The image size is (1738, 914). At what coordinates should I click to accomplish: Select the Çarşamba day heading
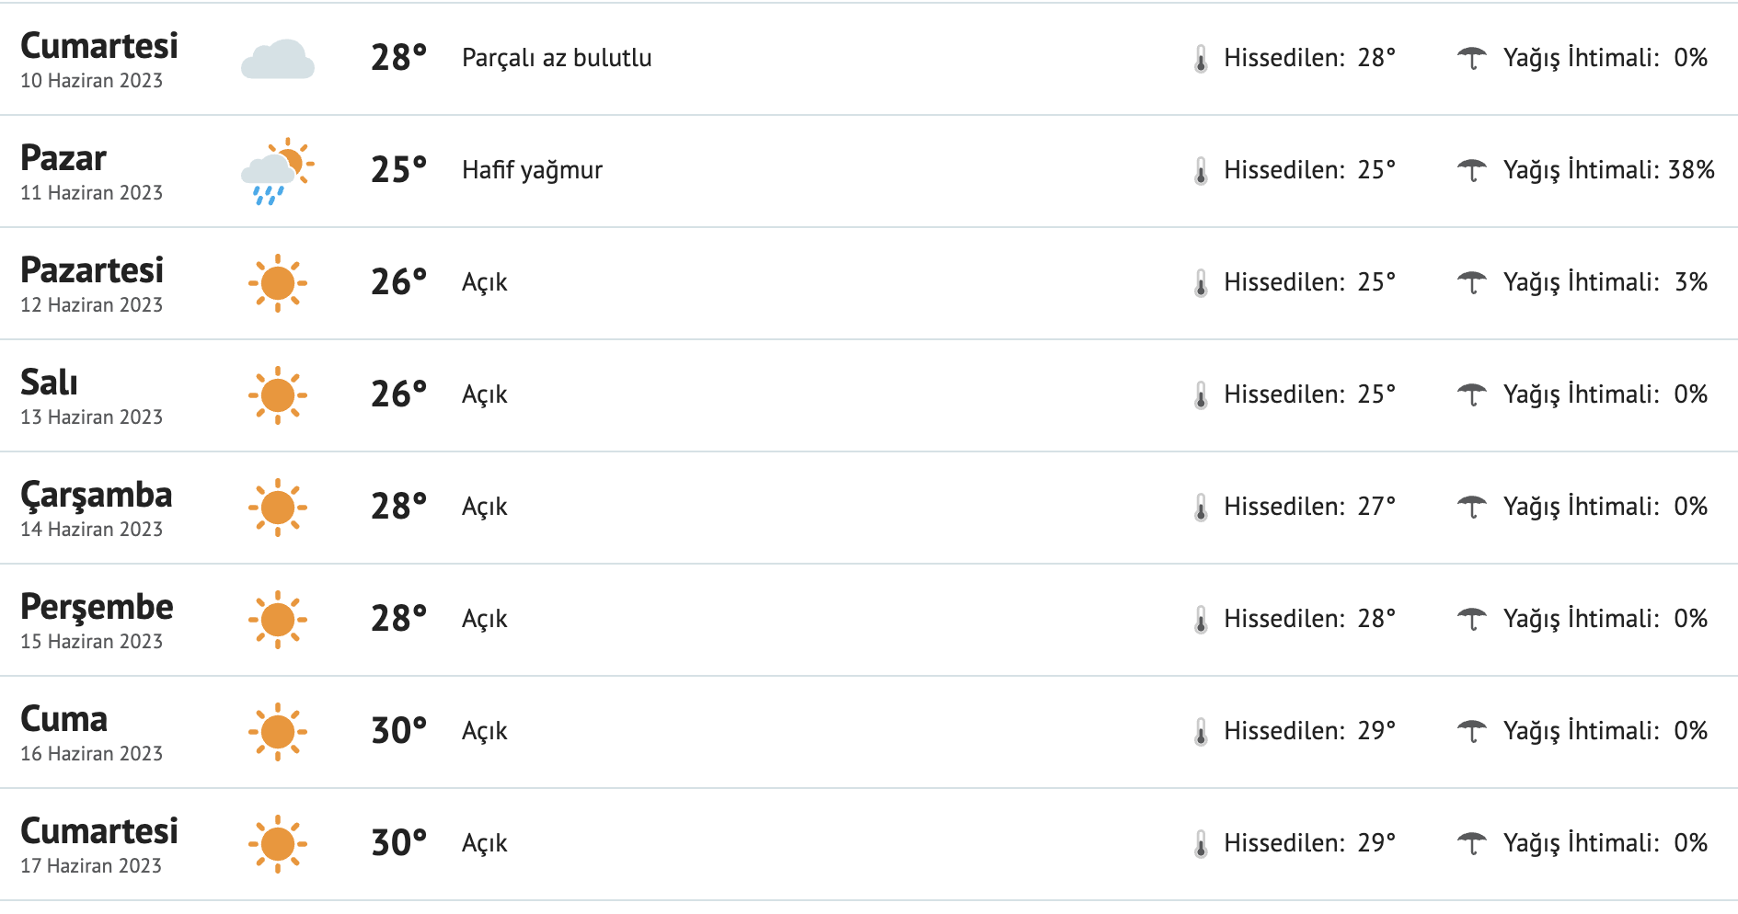[x=97, y=495]
